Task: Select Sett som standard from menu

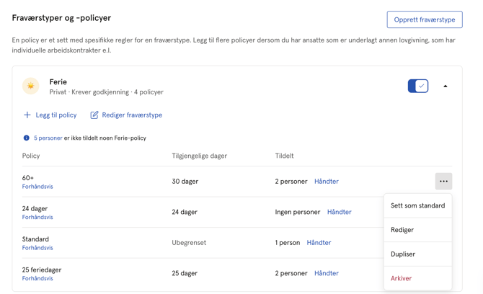Action: [417, 205]
